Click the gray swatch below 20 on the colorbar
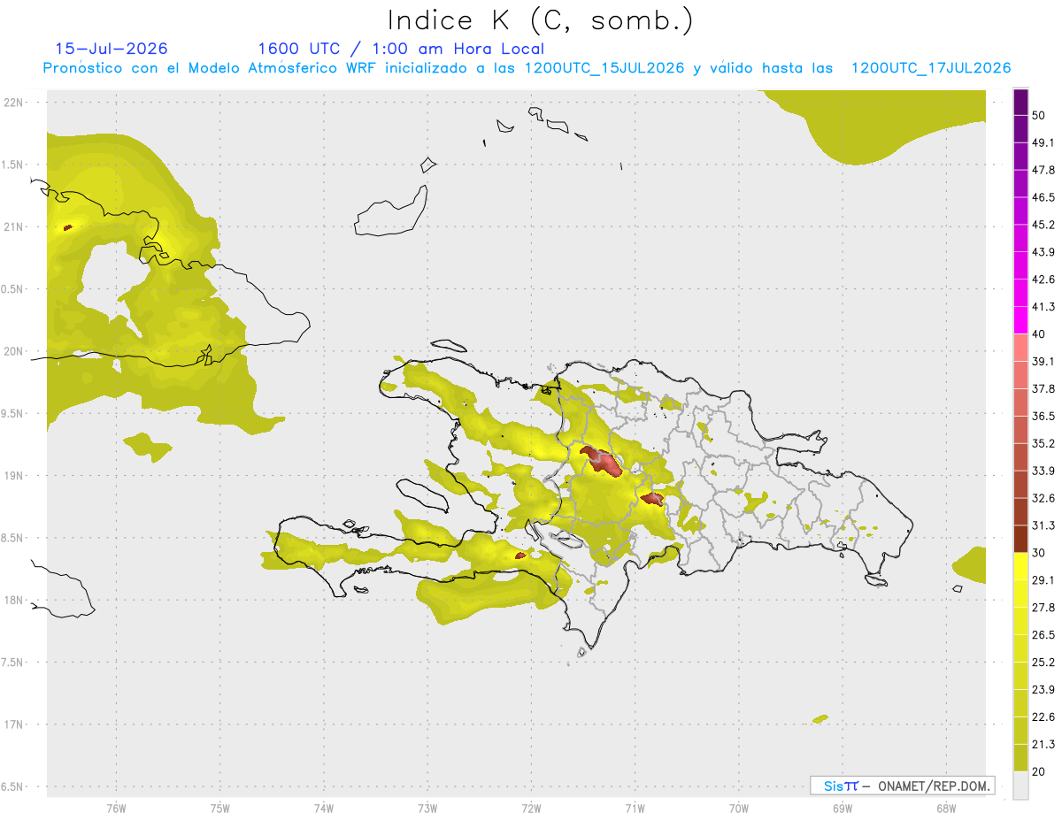Image resolution: width=1062 pixels, height=820 pixels. pyautogui.click(x=1020, y=786)
